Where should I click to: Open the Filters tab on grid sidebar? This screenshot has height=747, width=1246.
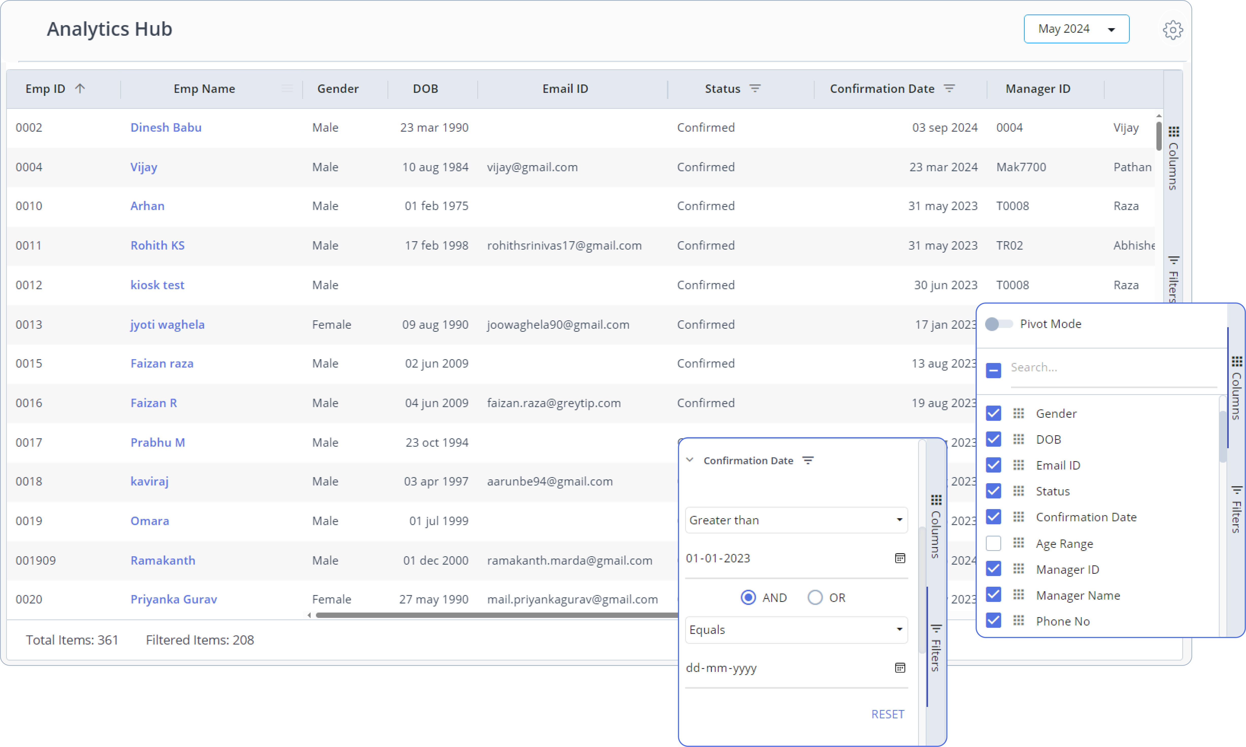[1173, 279]
